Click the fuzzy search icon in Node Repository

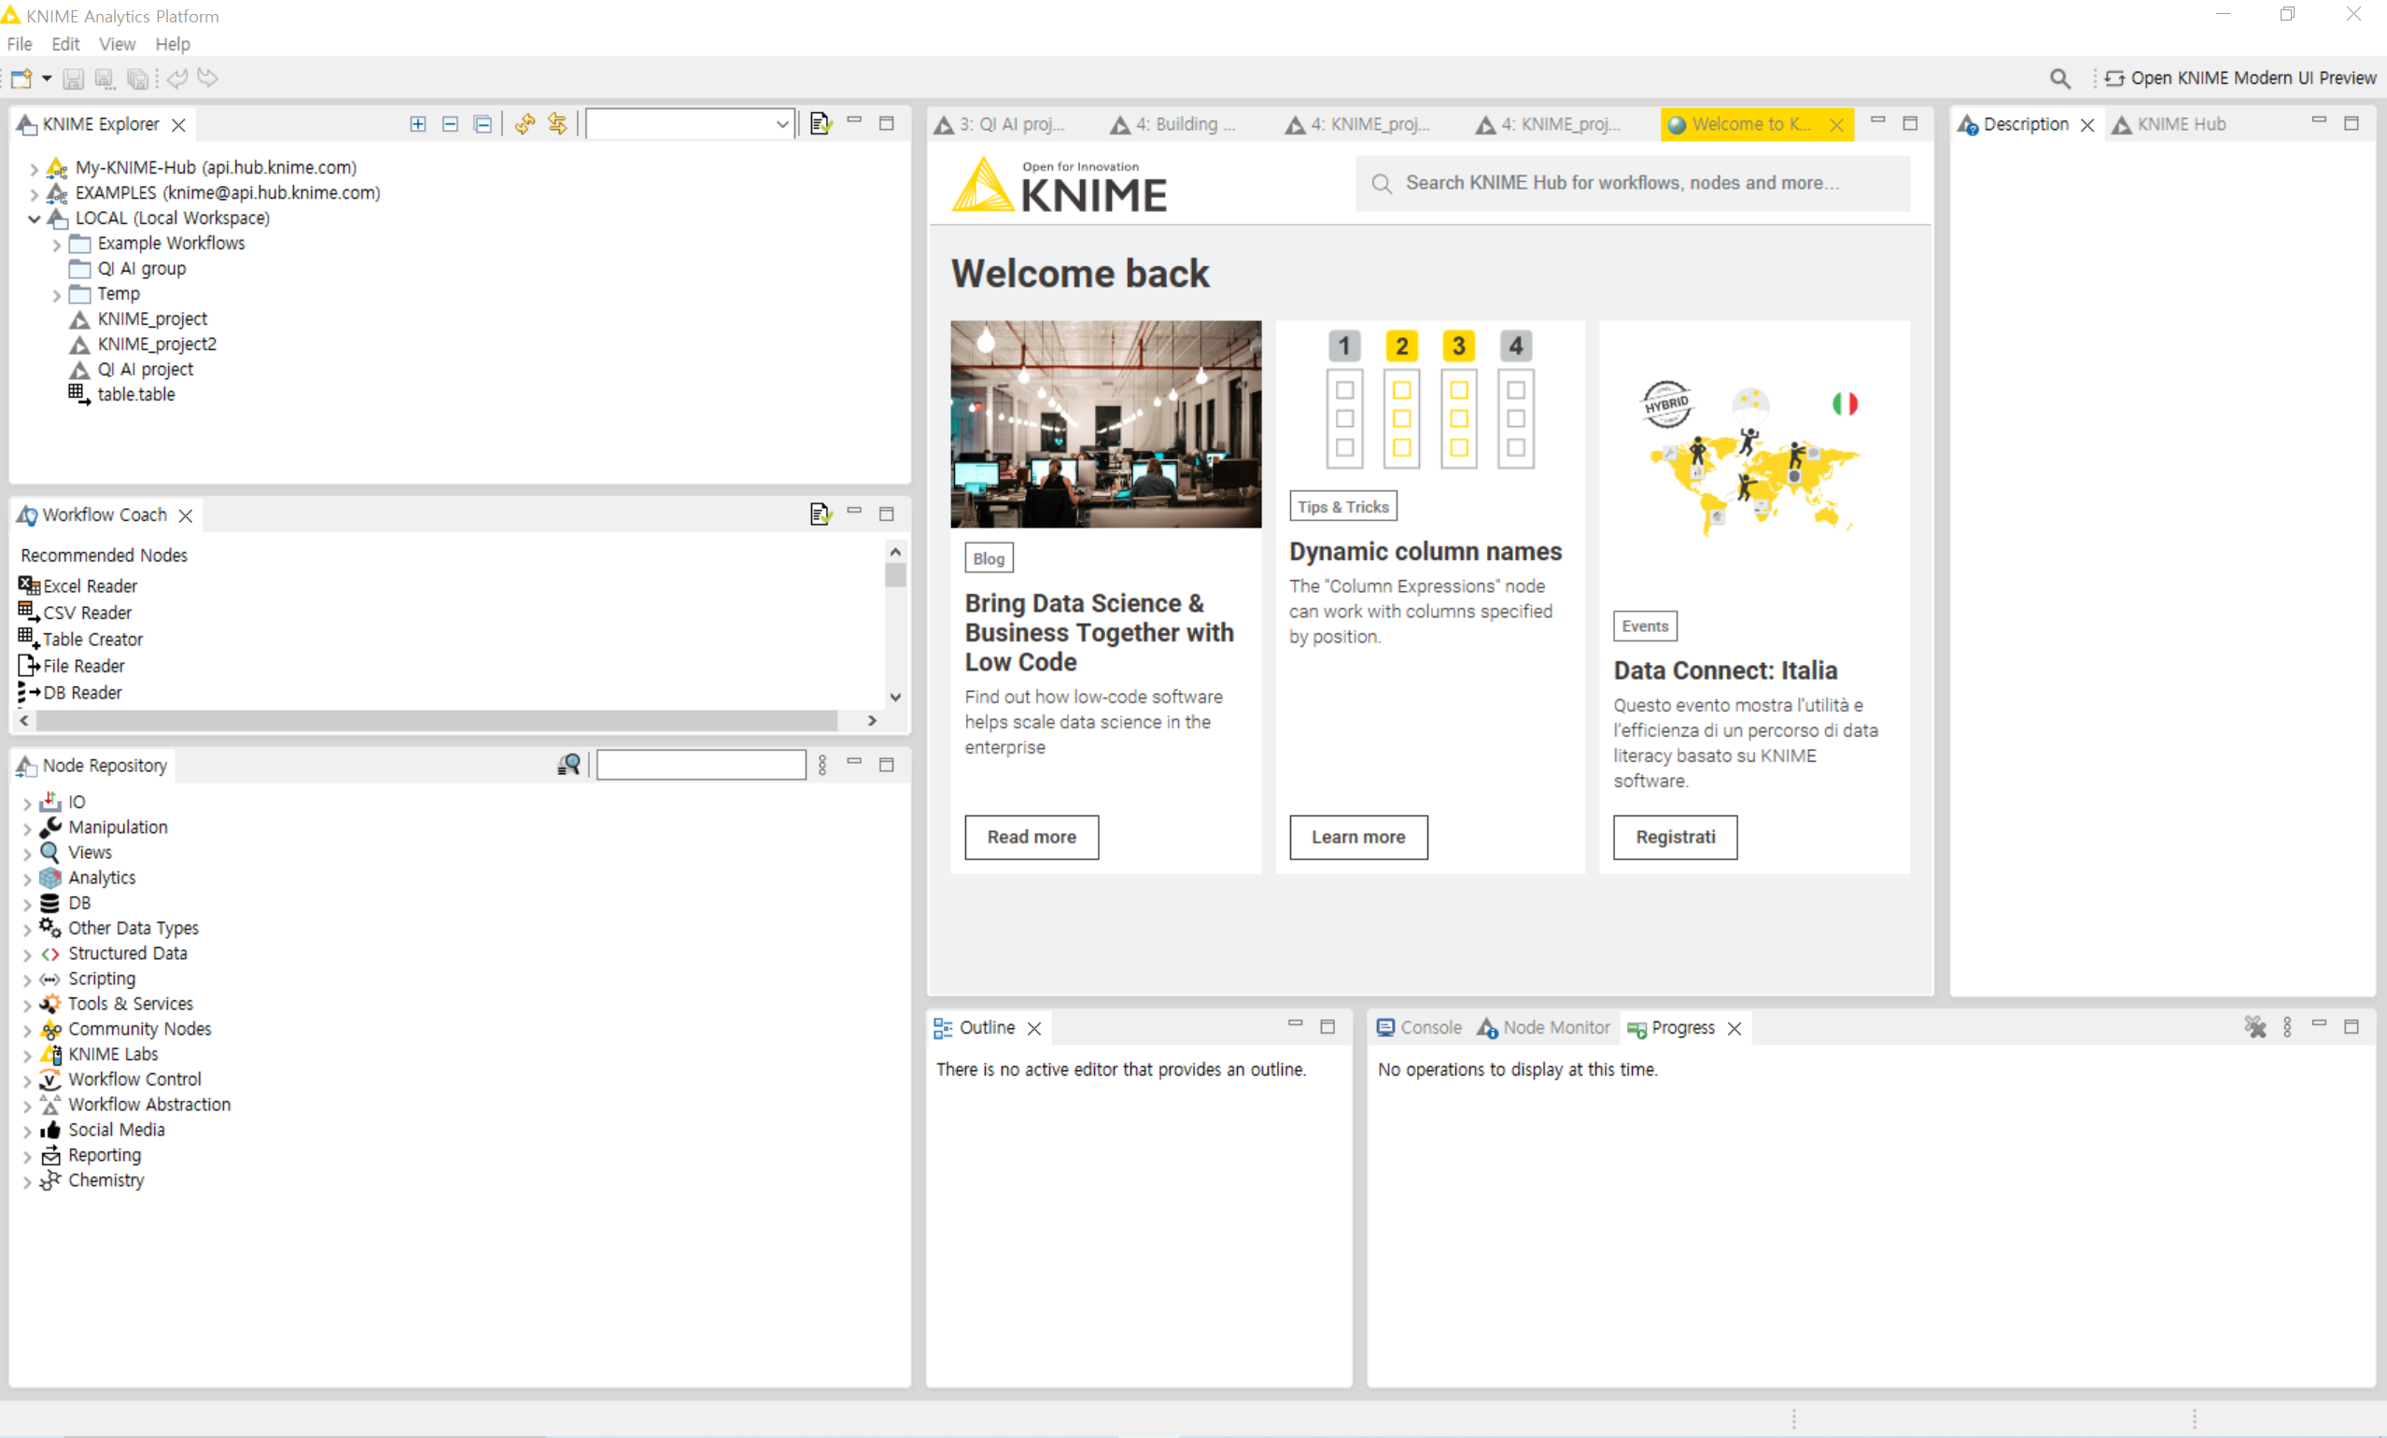[x=569, y=766]
